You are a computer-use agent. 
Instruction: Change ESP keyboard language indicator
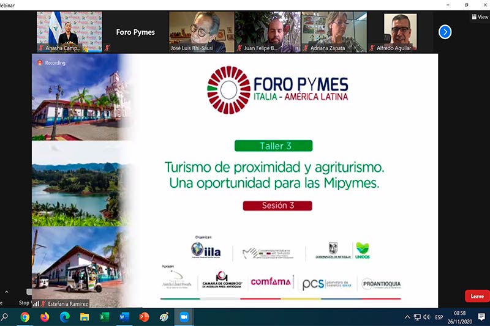[x=439, y=317]
